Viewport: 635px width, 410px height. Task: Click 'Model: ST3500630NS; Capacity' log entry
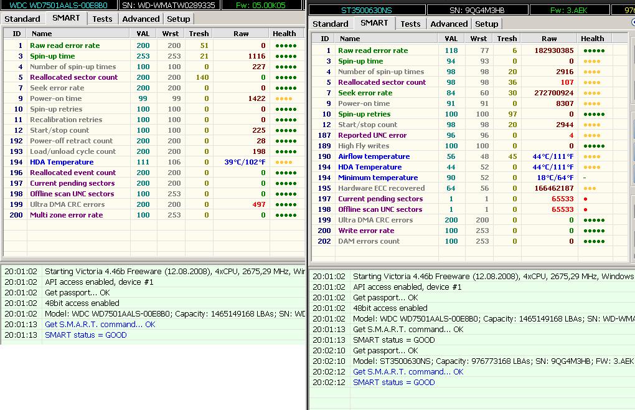coord(493,361)
